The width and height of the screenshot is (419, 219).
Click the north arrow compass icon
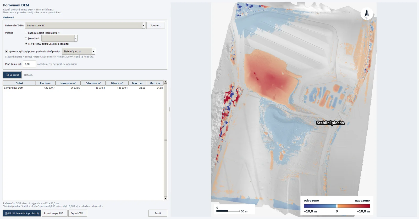(367, 14)
